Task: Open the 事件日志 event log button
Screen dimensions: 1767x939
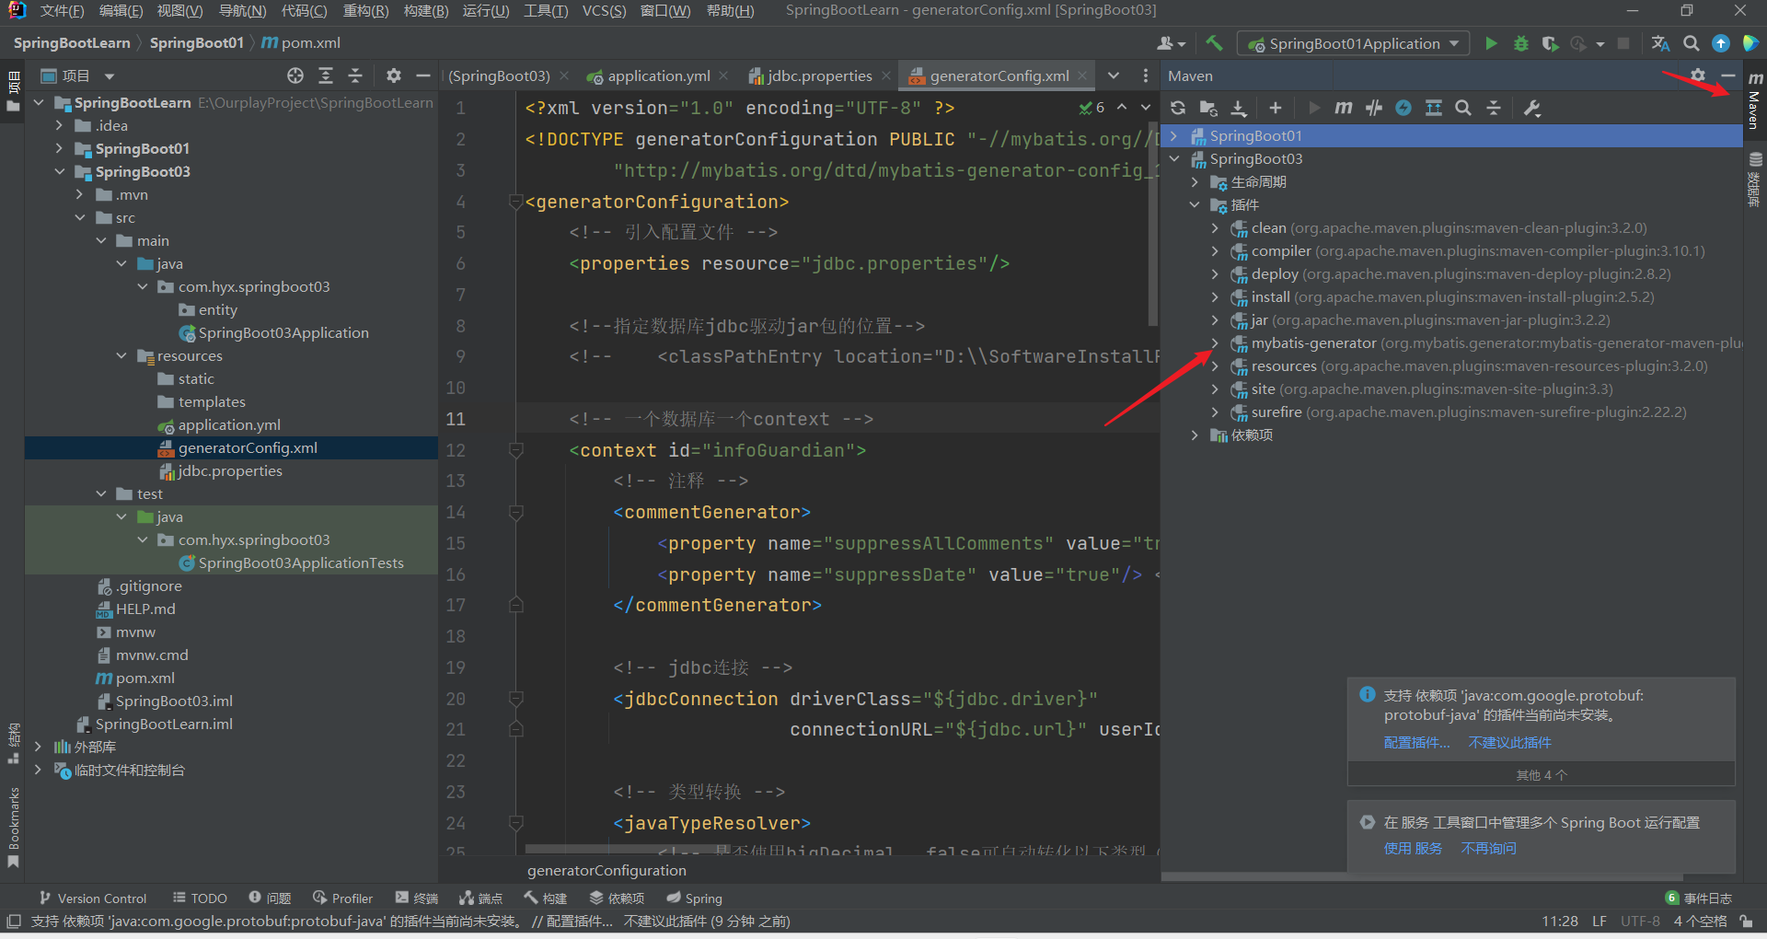Action: pyautogui.click(x=1699, y=898)
